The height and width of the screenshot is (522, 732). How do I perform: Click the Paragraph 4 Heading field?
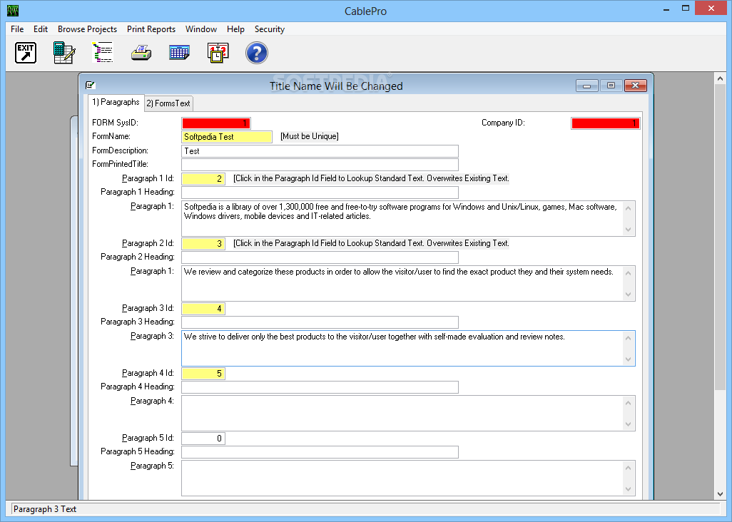click(320, 387)
